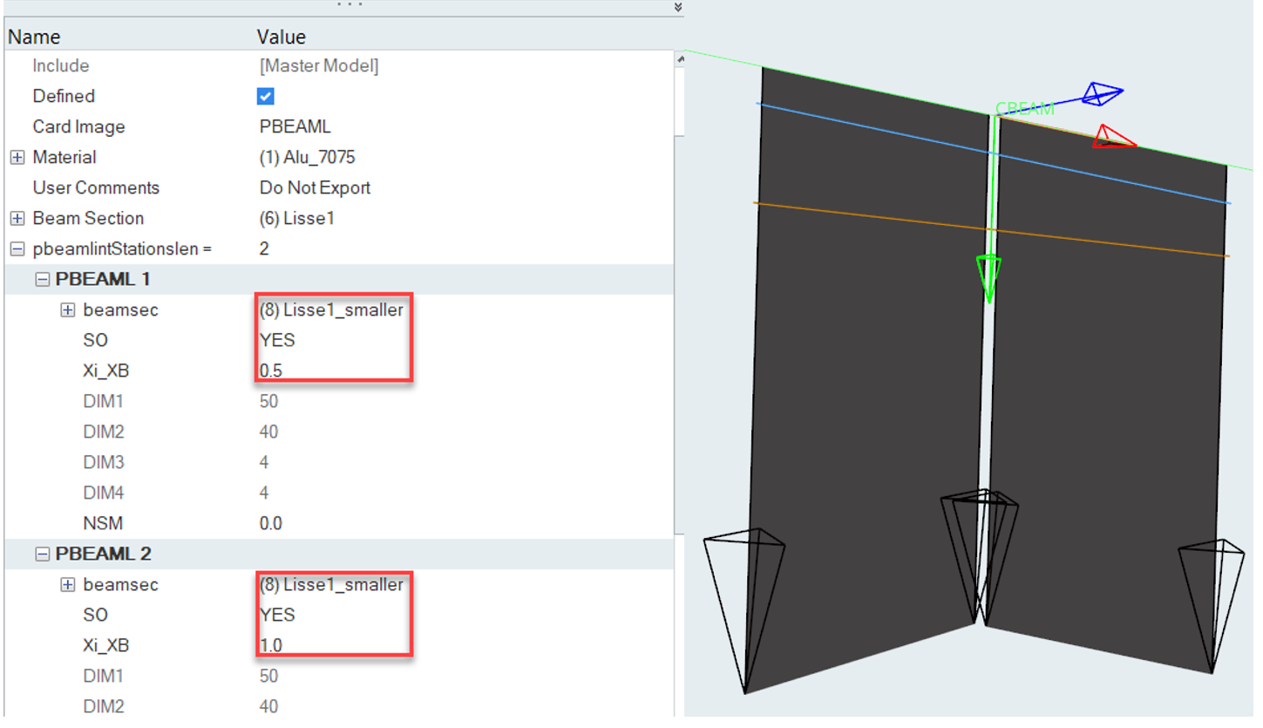The width and height of the screenshot is (1263, 728).
Task: Edit the pbeamlintStationslen value 2
Action: pos(264,249)
